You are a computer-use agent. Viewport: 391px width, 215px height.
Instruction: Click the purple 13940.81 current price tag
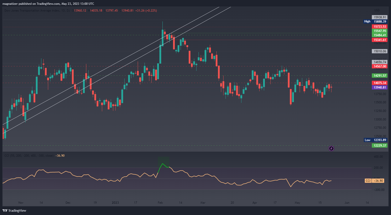click(380, 88)
